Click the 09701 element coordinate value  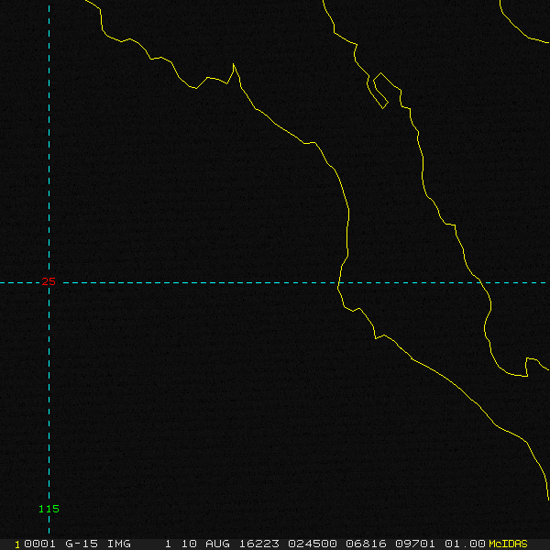pos(415,544)
